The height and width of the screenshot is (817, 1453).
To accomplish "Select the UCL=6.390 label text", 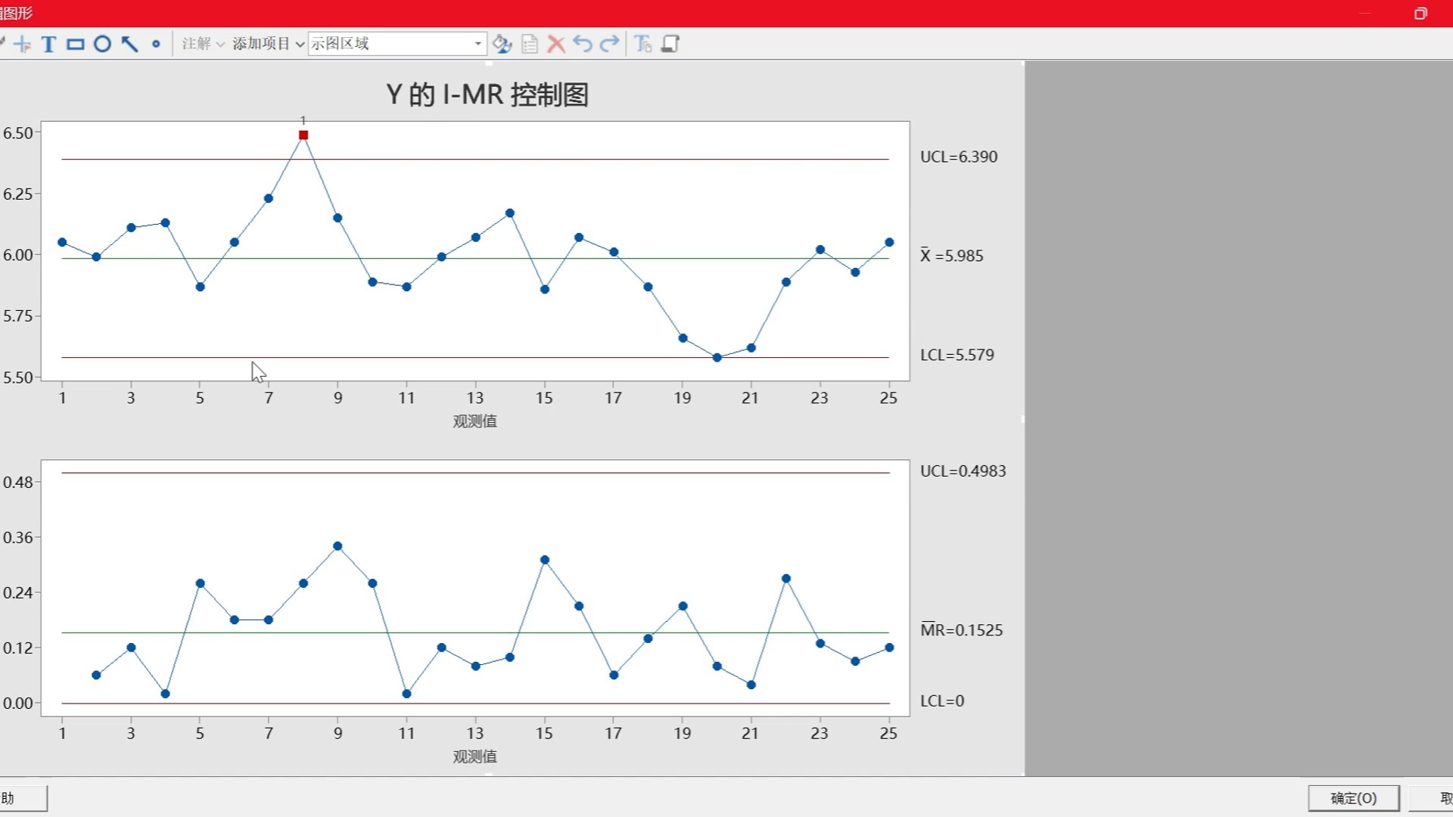I will 958,157.
